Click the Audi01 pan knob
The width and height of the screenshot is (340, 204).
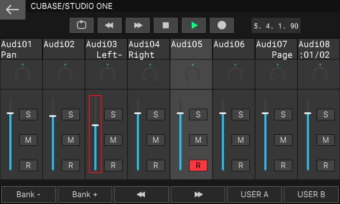coord(23,74)
